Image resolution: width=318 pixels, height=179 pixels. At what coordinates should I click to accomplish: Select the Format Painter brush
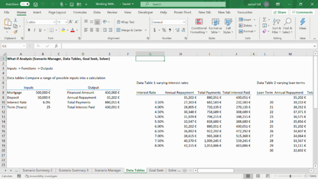click(x=15, y=32)
